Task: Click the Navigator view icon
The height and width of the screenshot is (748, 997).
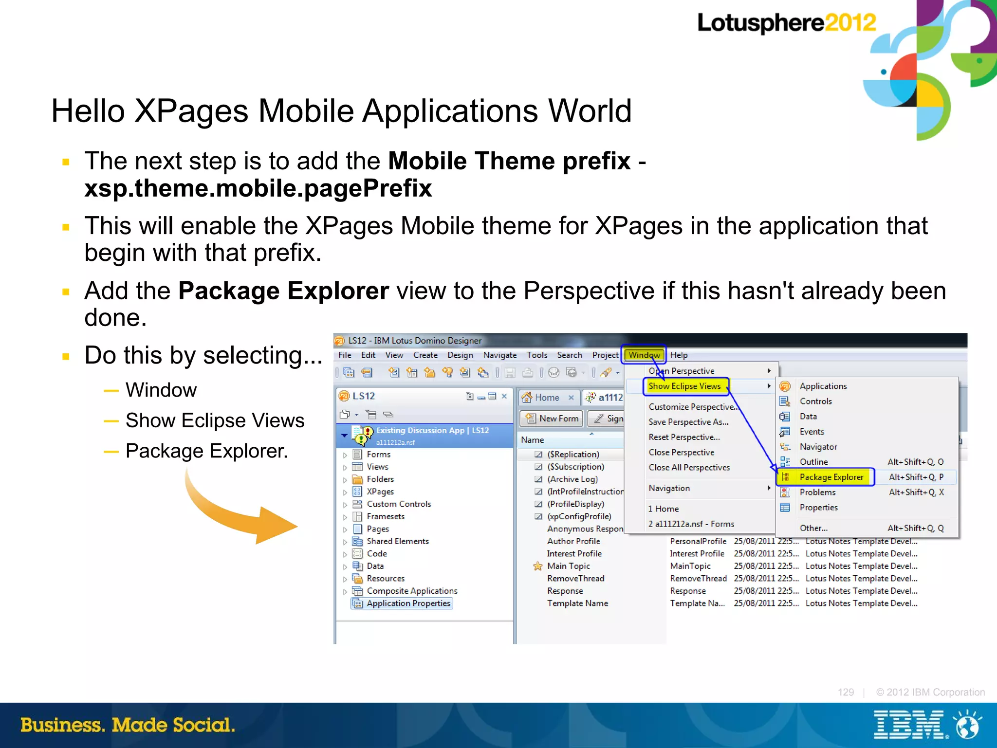Action: (785, 446)
